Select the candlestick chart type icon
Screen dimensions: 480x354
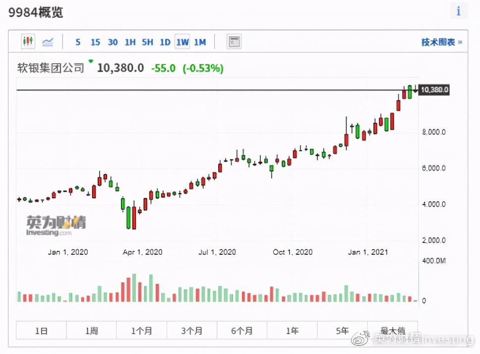click(x=28, y=42)
